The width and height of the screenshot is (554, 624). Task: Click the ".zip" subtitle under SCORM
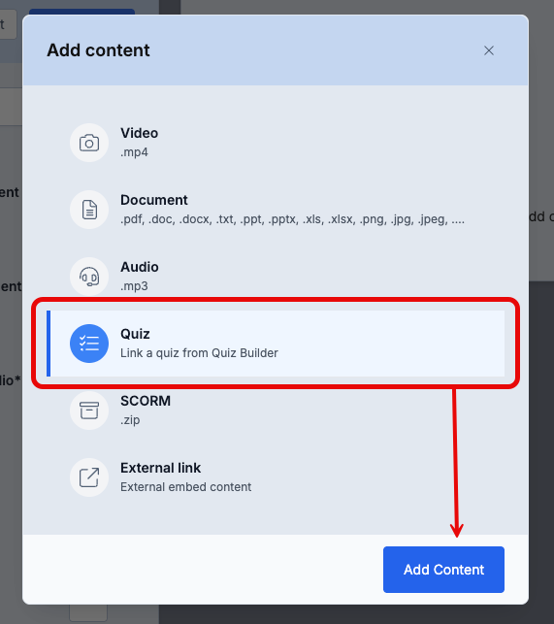point(130,420)
